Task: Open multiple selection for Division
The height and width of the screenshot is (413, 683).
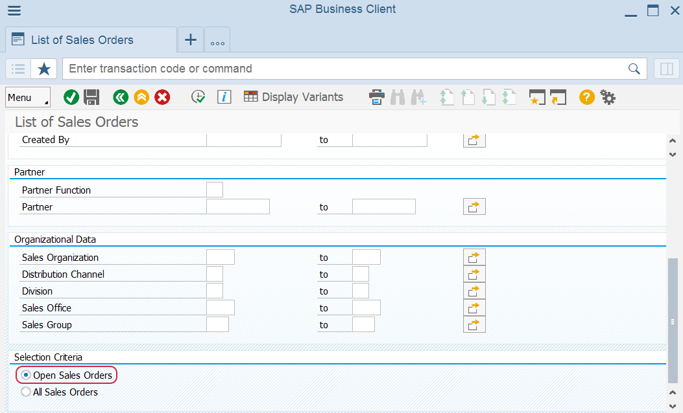Action: tap(474, 291)
